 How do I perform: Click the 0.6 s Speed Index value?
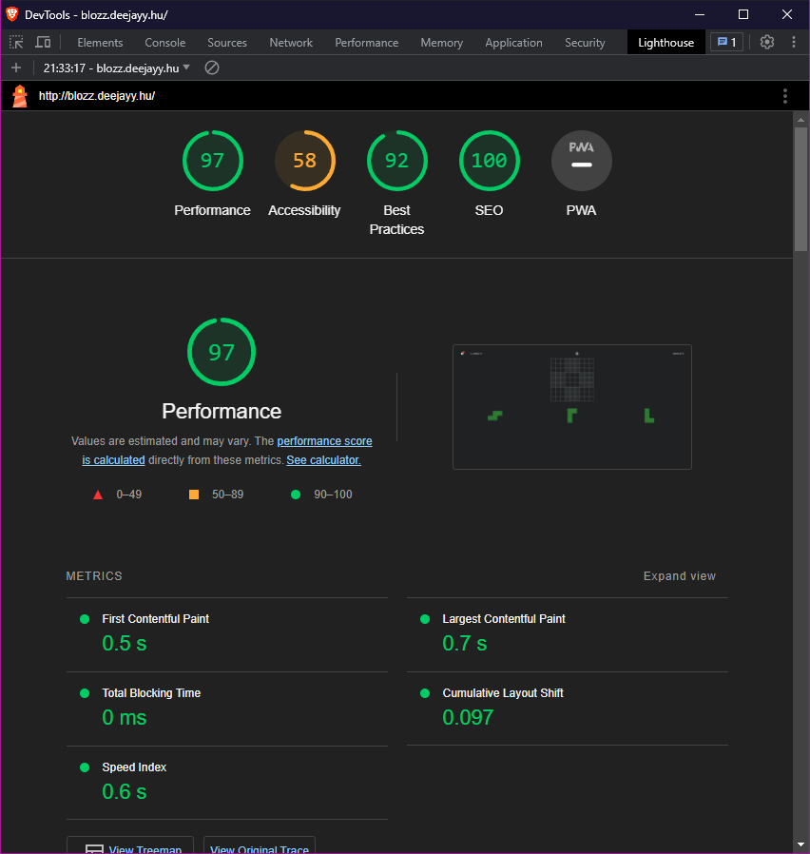125,791
